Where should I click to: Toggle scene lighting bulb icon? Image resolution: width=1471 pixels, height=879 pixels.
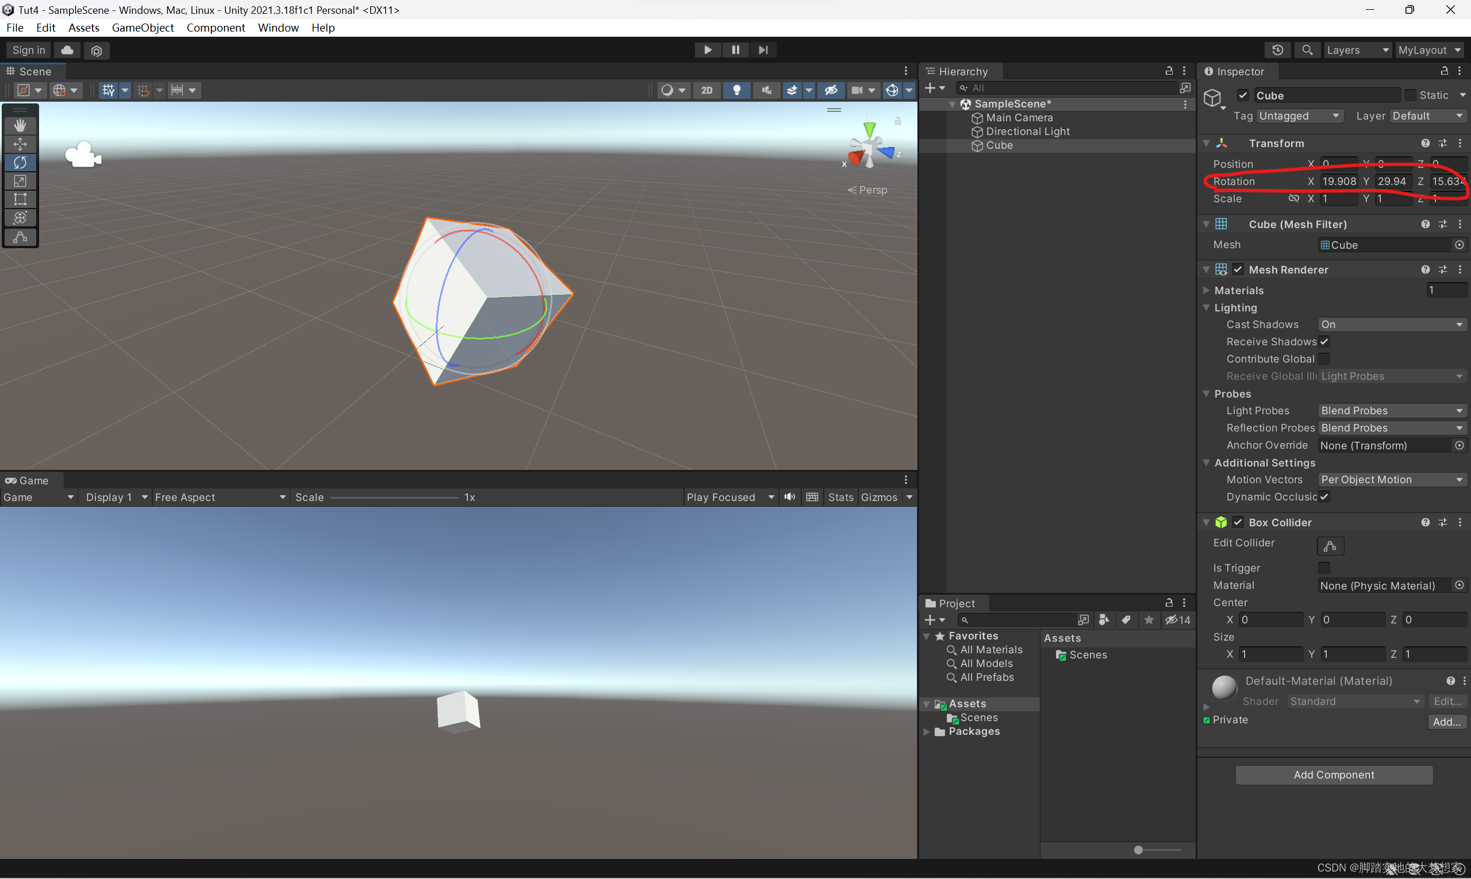pyautogui.click(x=737, y=90)
